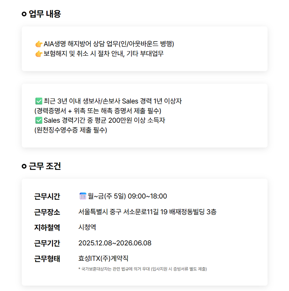Click the calendar emoji next to 월~금
Image resolution: width=289 pixels, height=291 pixels.
pyautogui.click(x=83, y=196)
